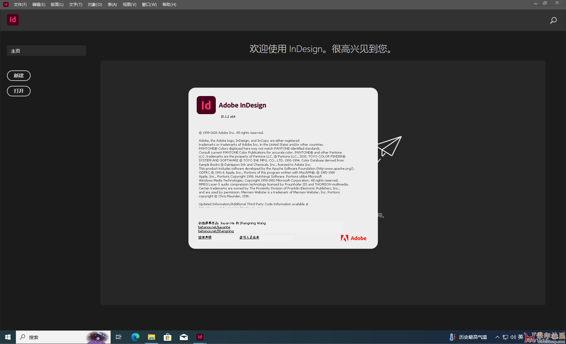Open the search magnifier icon
Image resolution: width=566 pixels, height=344 pixels.
point(553,20)
